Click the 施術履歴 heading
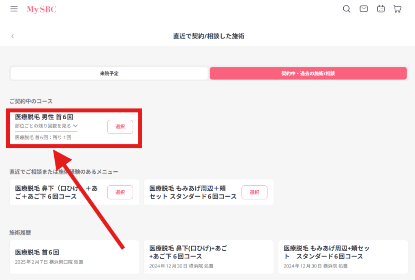 tap(20, 233)
